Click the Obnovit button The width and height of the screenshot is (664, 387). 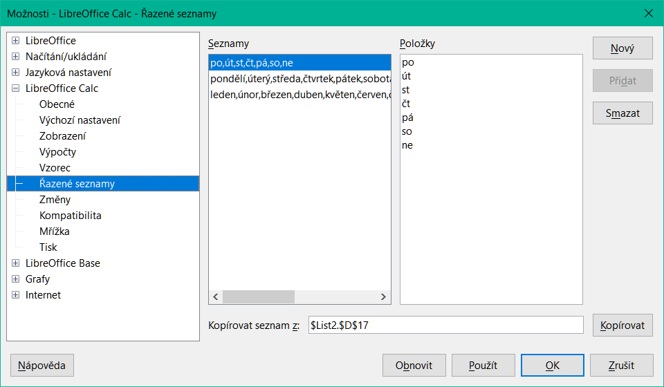coord(414,366)
